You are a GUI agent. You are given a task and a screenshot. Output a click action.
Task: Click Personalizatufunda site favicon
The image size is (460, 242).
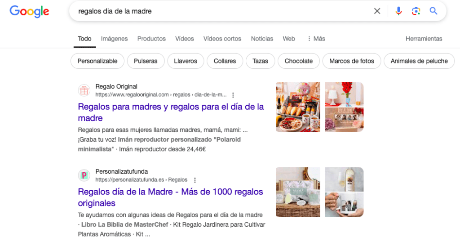pyautogui.click(x=84, y=175)
